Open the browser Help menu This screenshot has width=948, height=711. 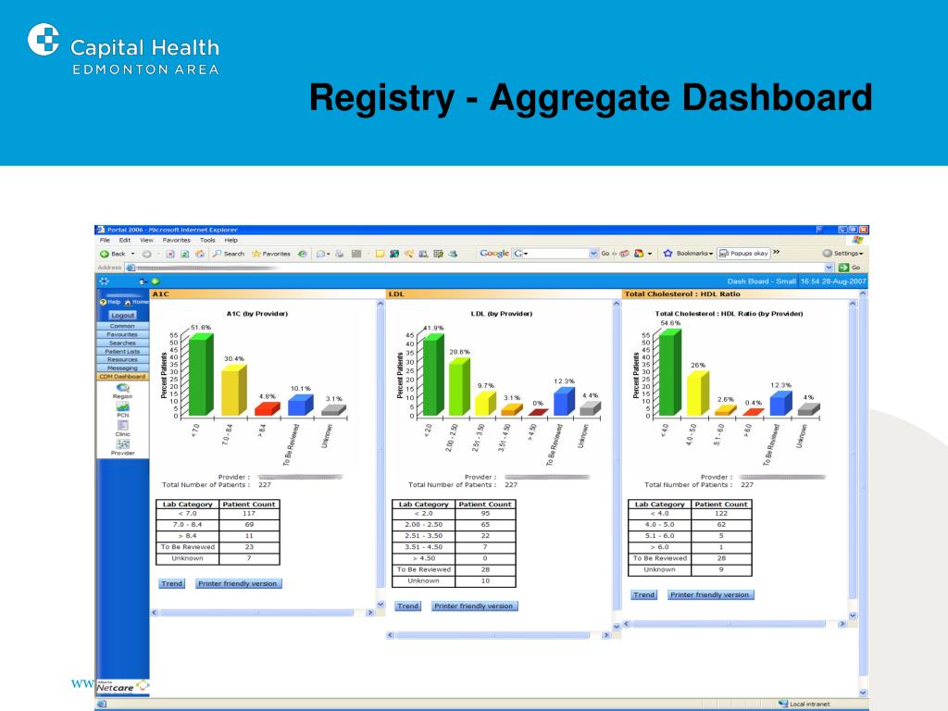(231, 240)
